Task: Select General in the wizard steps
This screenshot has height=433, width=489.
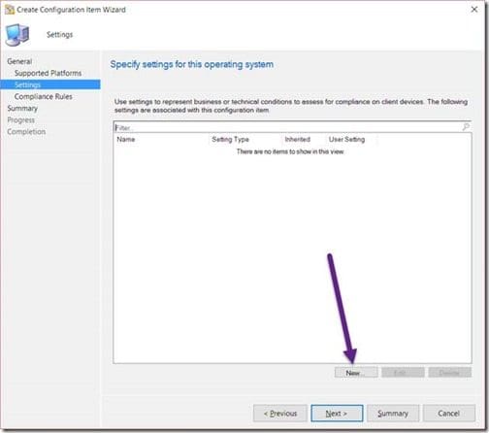Action: point(19,61)
